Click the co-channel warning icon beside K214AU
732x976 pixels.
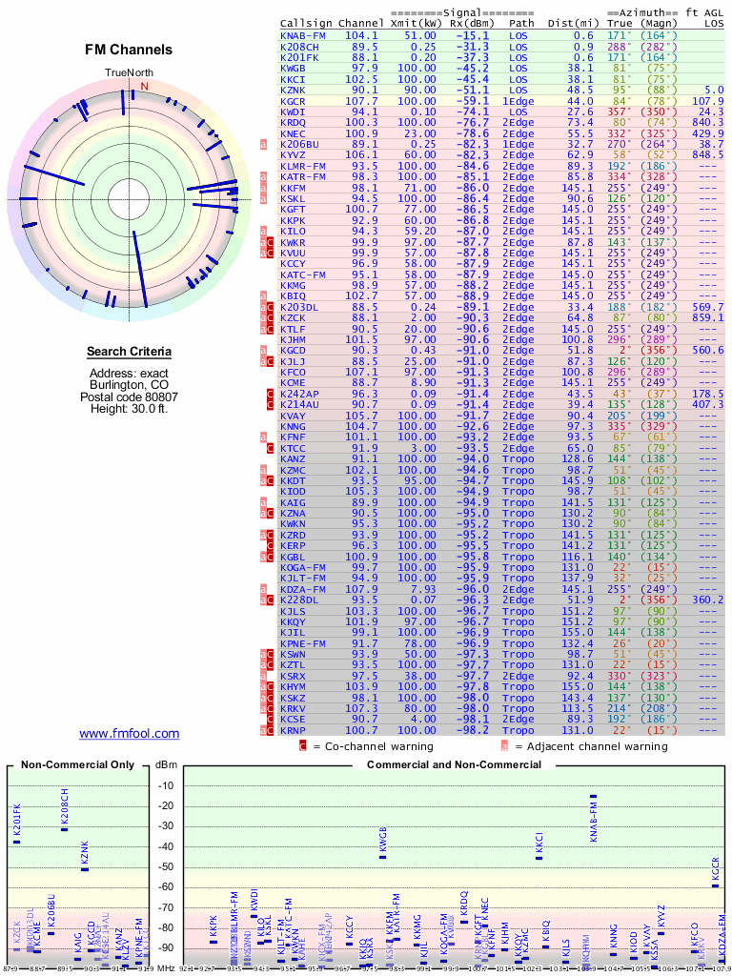[271, 405]
